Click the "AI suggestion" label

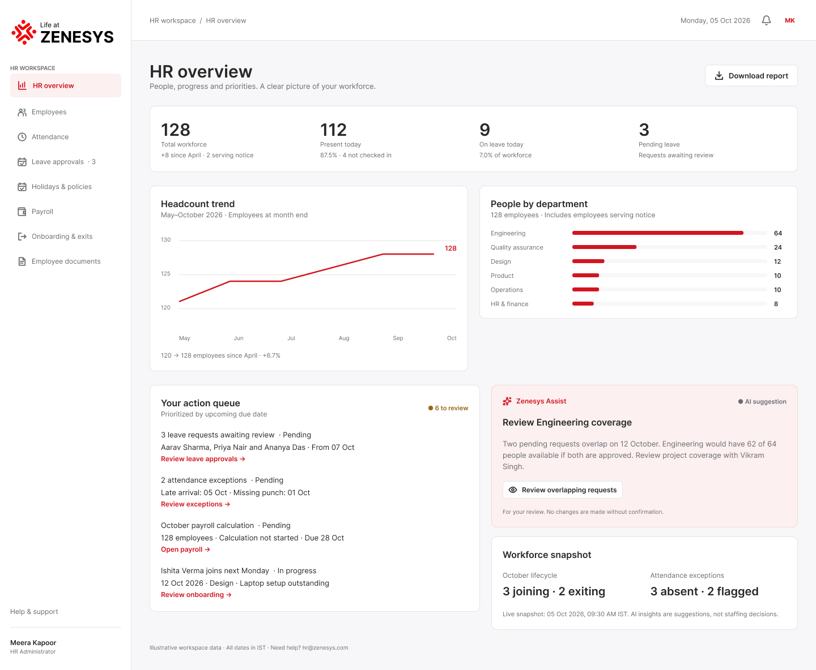point(762,402)
